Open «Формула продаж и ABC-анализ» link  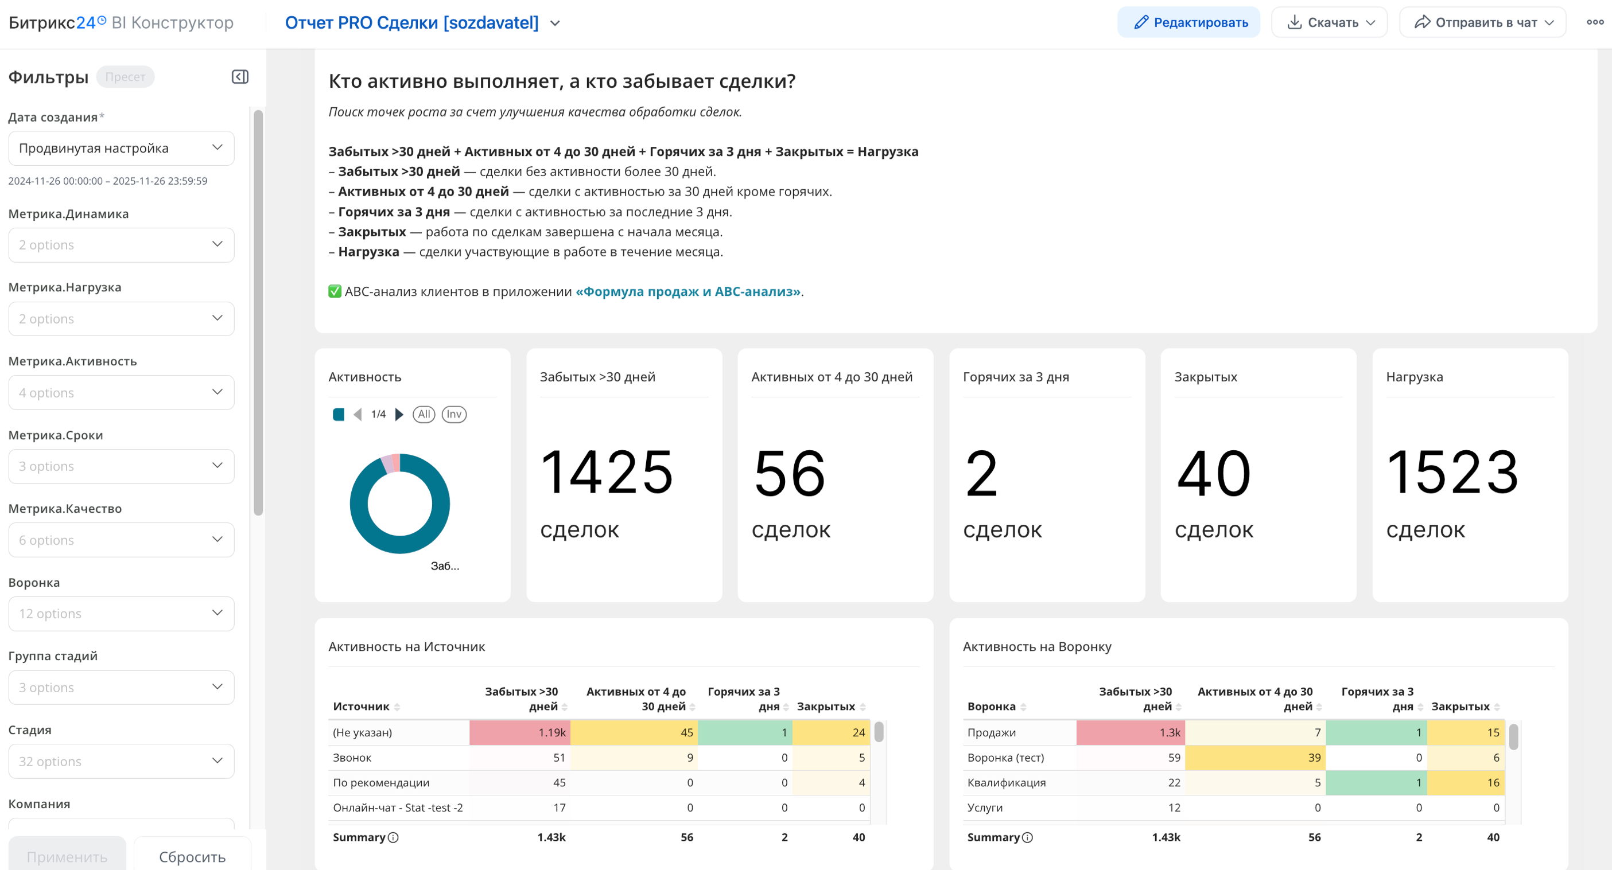pyautogui.click(x=688, y=291)
